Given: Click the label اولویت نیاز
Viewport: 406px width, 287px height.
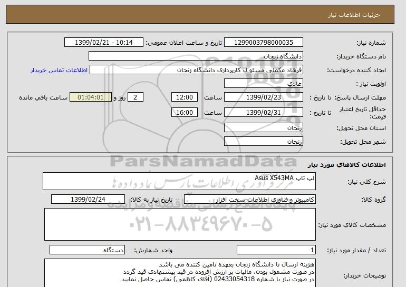Looking at the screenshot, I should [371, 84].
